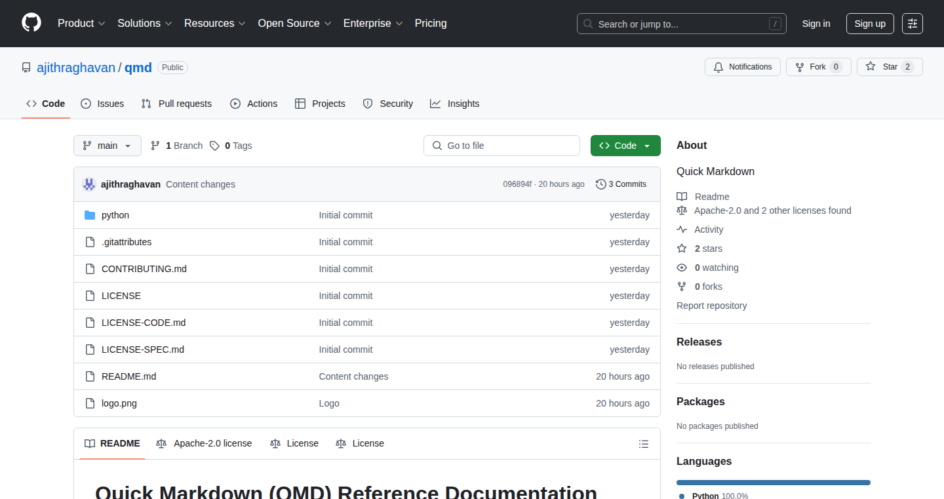Expand the Product menu
Viewport: 944px width, 499px height.
(x=81, y=24)
